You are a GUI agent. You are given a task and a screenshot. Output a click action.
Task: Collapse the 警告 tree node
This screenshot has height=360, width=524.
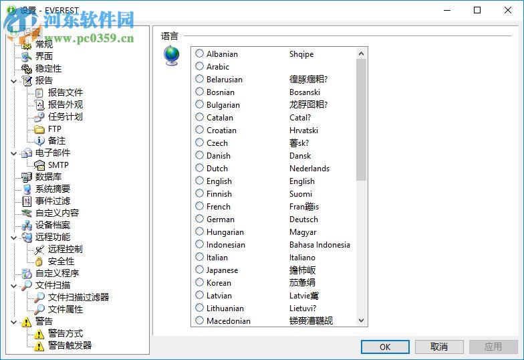[13, 323]
